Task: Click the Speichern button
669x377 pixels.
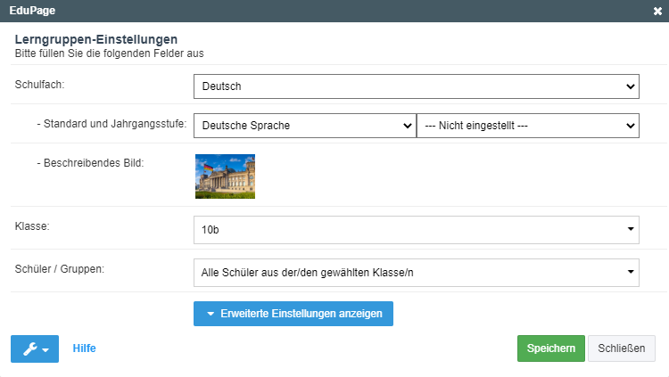Action: 551,348
